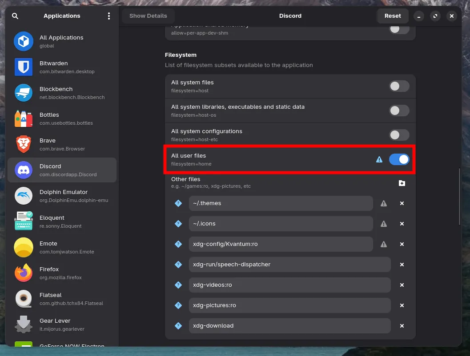Toggle All system libraries permission
This screenshot has height=356, width=470.
click(399, 111)
